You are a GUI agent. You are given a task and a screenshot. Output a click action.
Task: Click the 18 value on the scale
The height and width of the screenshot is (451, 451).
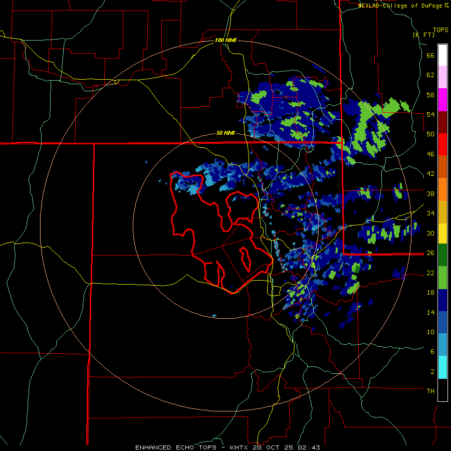(x=430, y=293)
